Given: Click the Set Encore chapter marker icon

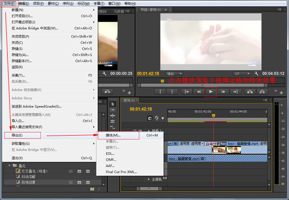Looking at the screenshot, I should click(x=157, y=118).
